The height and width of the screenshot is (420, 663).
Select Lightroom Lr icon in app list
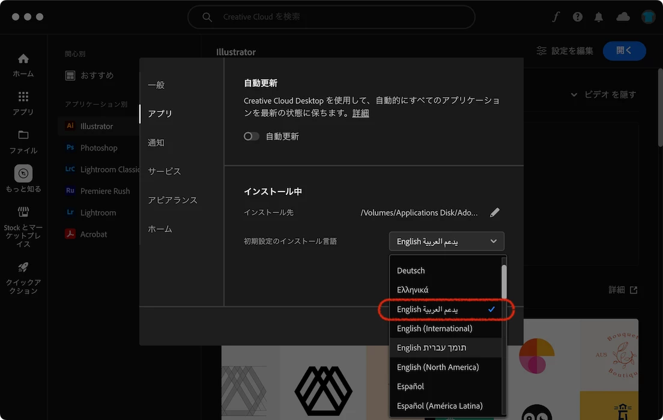tap(70, 212)
